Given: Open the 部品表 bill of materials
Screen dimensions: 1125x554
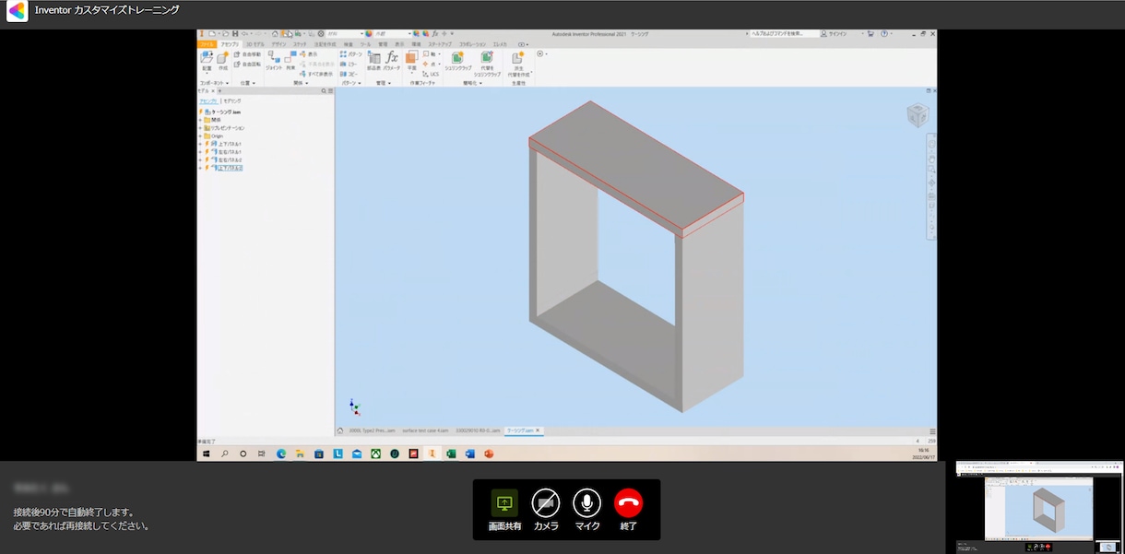Looking at the screenshot, I should click(373, 59).
